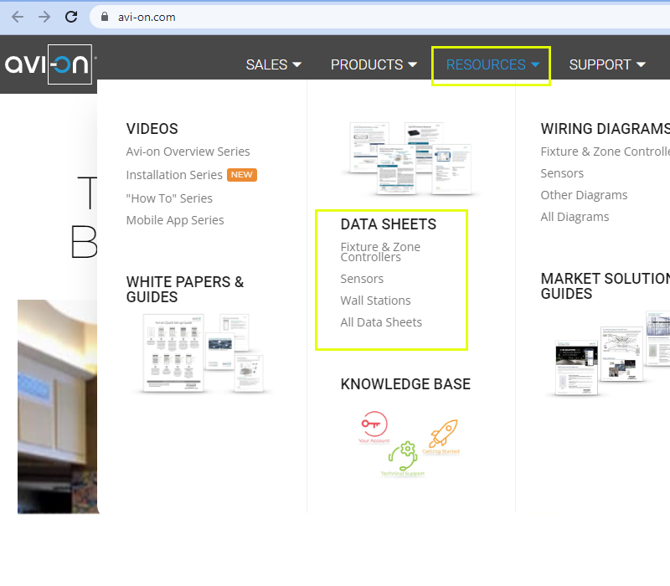The height and width of the screenshot is (586, 670).
Task: Select Wall Stations data sheets
Action: click(x=375, y=301)
